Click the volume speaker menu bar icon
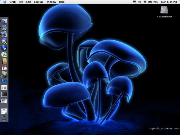The width and height of the screenshot is (180, 135). [x=139, y=2]
